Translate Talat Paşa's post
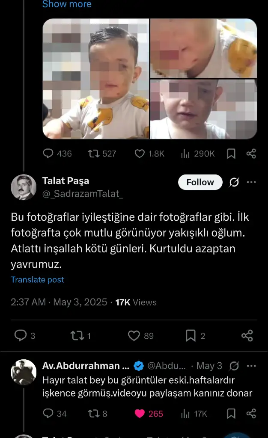The image size is (268, 438). pos(38,280)
